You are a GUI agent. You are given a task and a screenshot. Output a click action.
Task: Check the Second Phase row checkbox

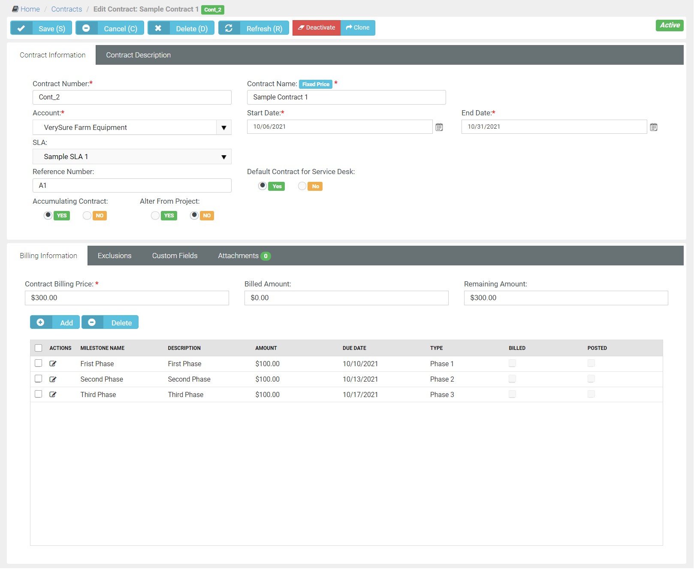click(x=39, y=379)
